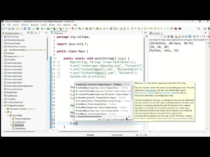Click Collapse All in Package Explorer
The width and height of the screenshot is (210, 157).
(28, 33)
